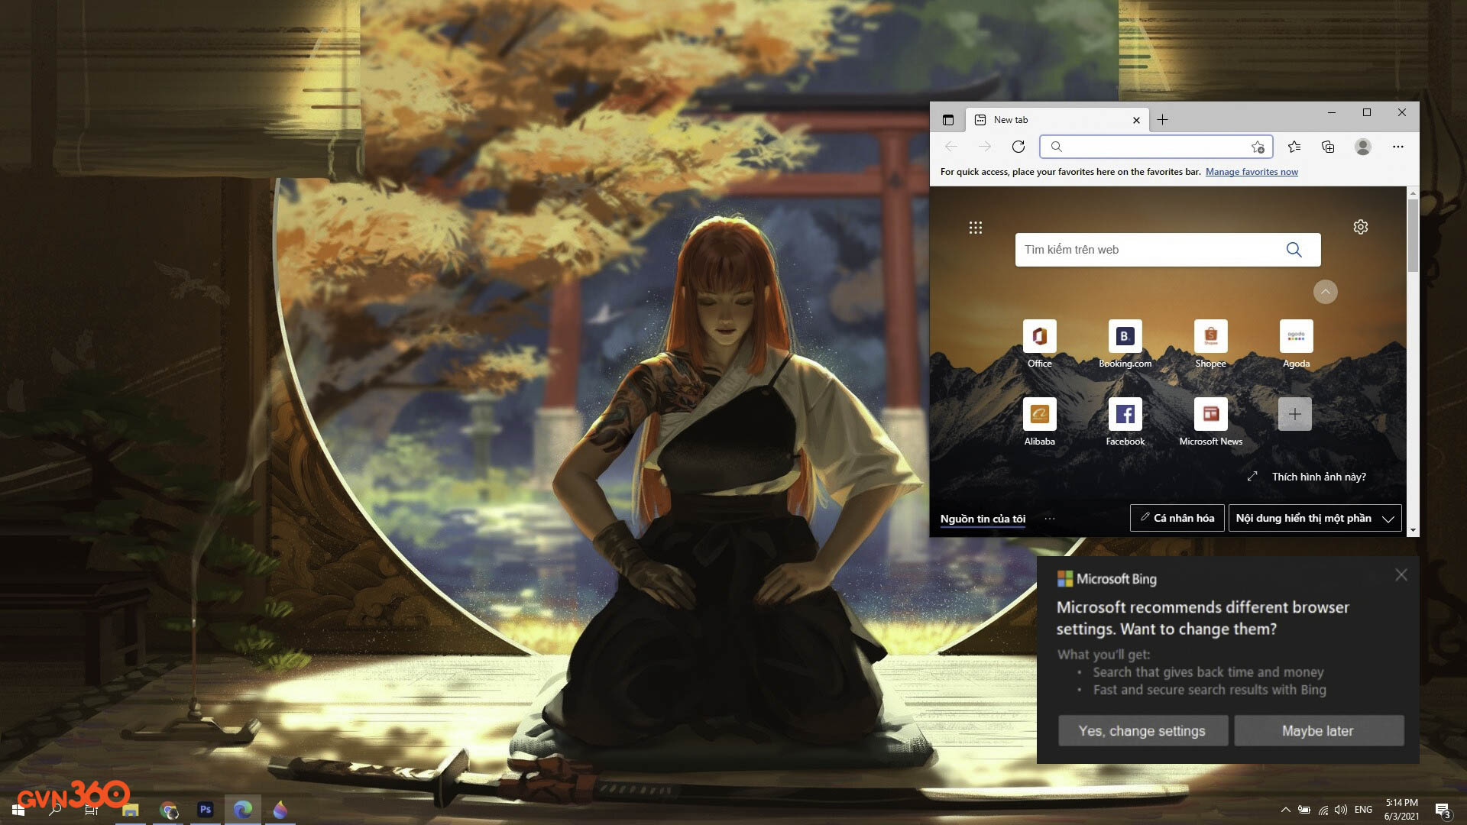Go back with the Edge back arrow
Screen dimensions: 1467x825
[x=951, y=147]
